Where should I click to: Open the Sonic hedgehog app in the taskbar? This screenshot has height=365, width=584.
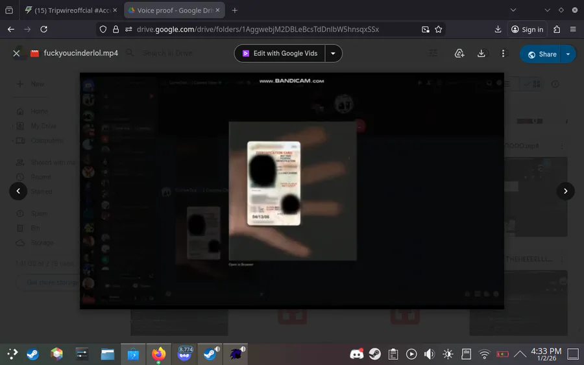236,354
